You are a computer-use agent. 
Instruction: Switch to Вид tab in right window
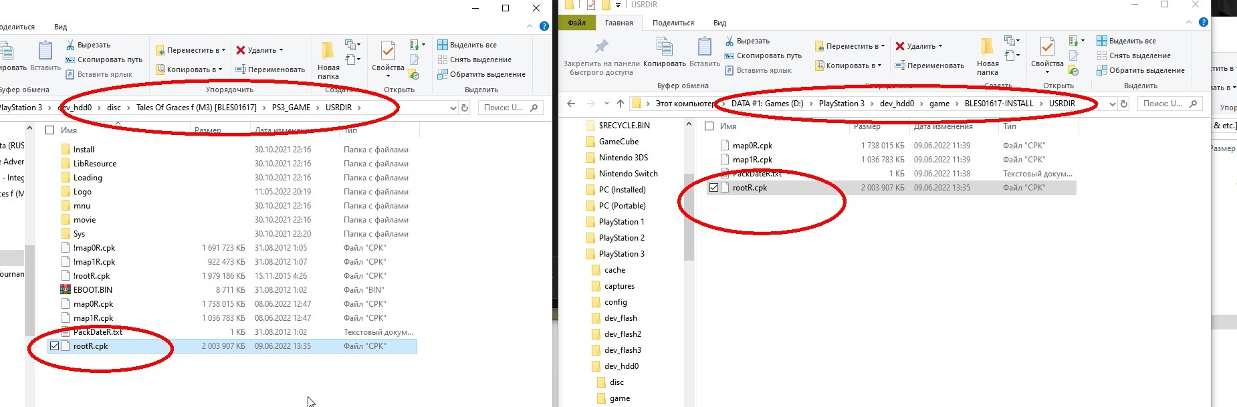(x=719, y=23)
